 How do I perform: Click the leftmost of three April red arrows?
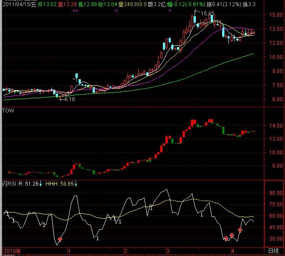[226, 238]
